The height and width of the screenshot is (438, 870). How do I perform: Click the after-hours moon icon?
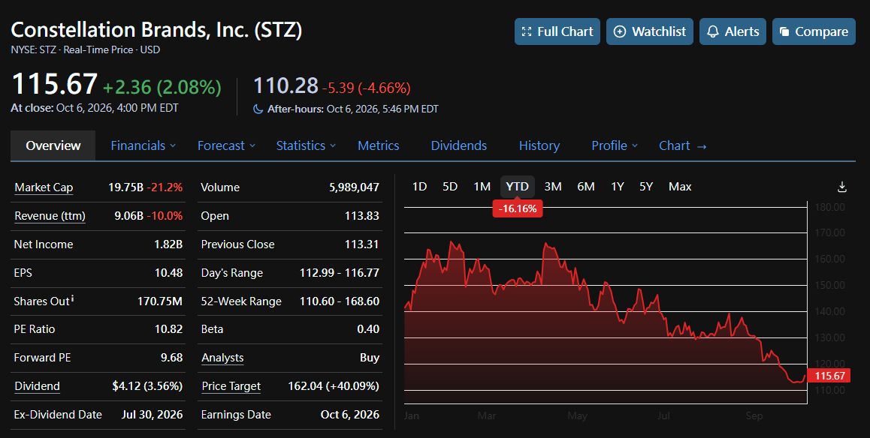coord(258,109)
